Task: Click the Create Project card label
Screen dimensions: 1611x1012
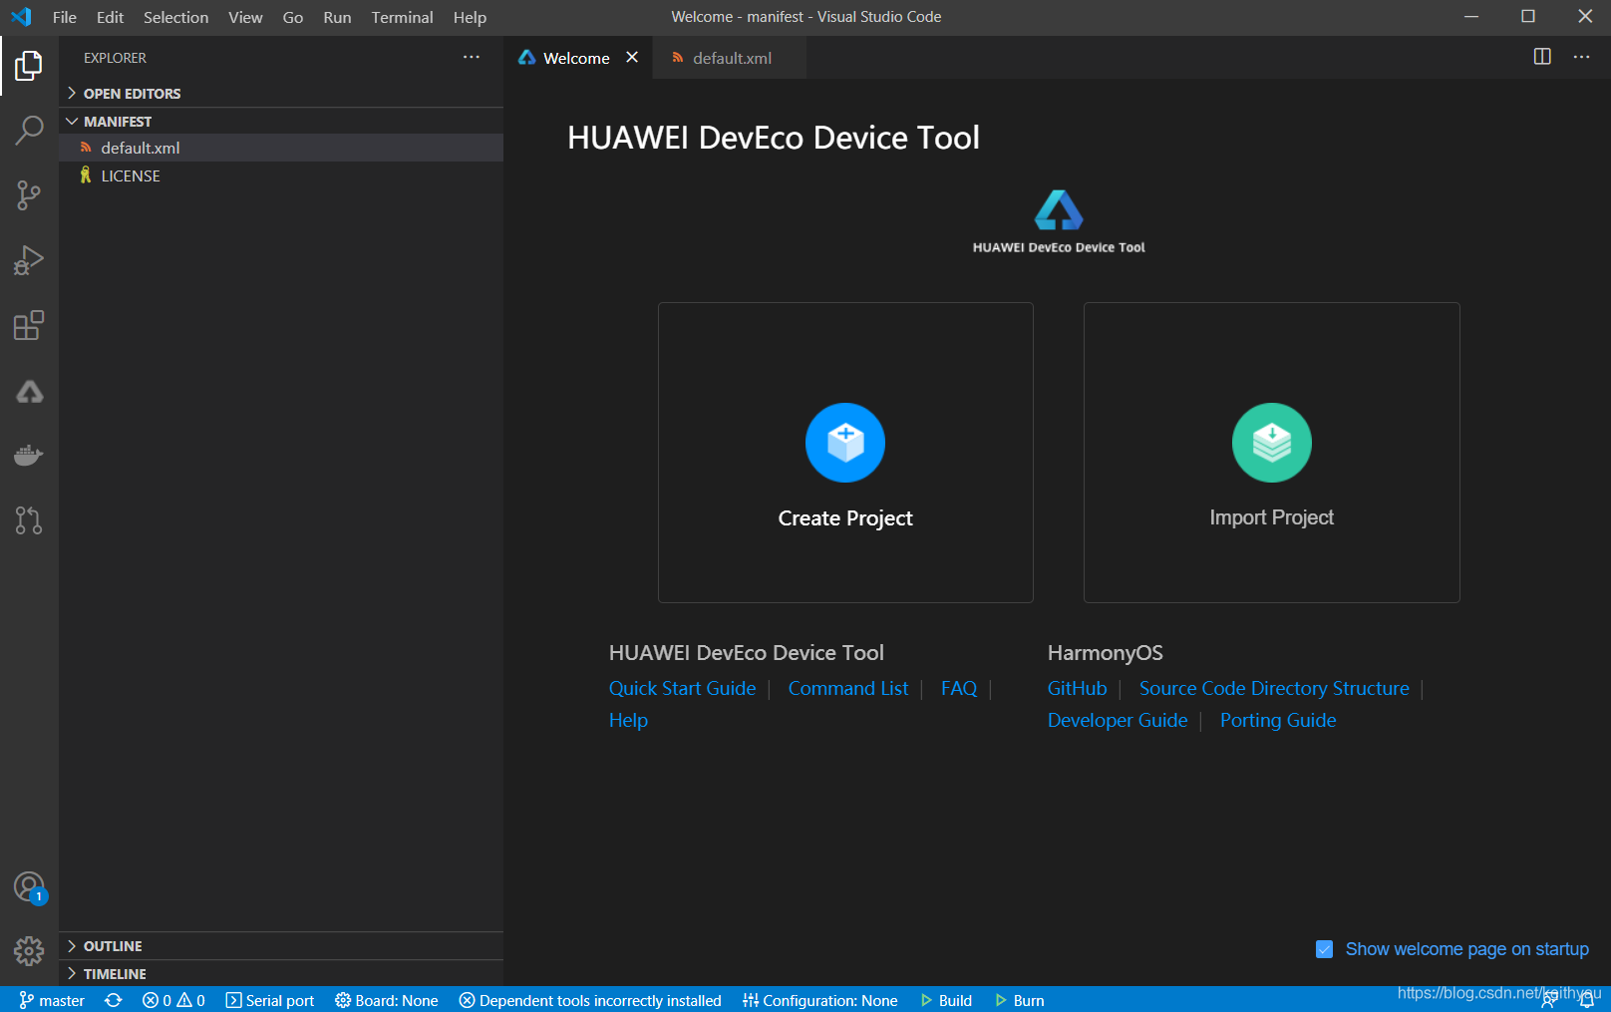Action: click(845, 518)
